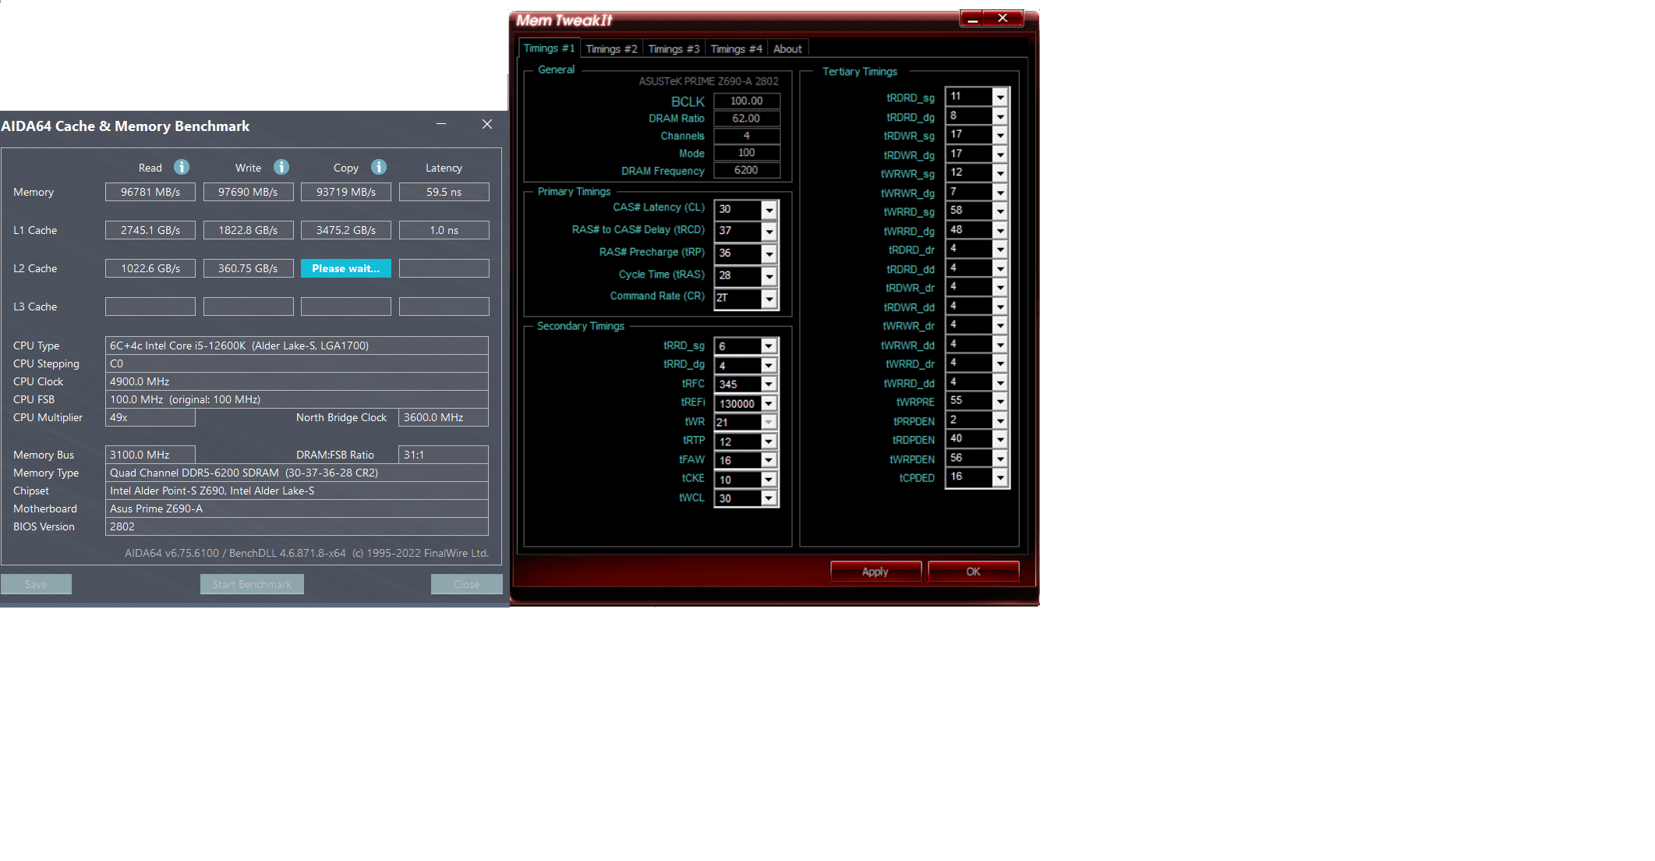This screenshot has height=861, width=1655.
Task: Click the L2 Cache Write value 360.75 GB/s
Action: tap(248, 268)
